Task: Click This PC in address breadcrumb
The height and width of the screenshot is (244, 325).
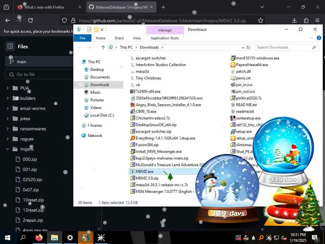Action: [x=126, y=47]
